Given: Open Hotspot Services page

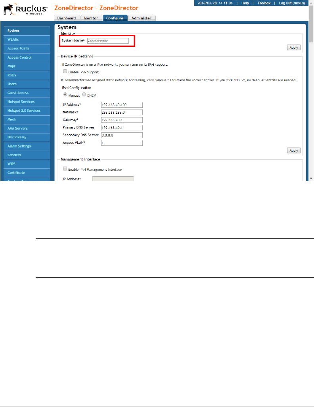Looking at the screenshot, I should click(27, 102).
